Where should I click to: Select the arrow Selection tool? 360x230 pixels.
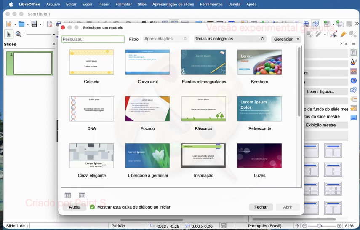(9, 35)
